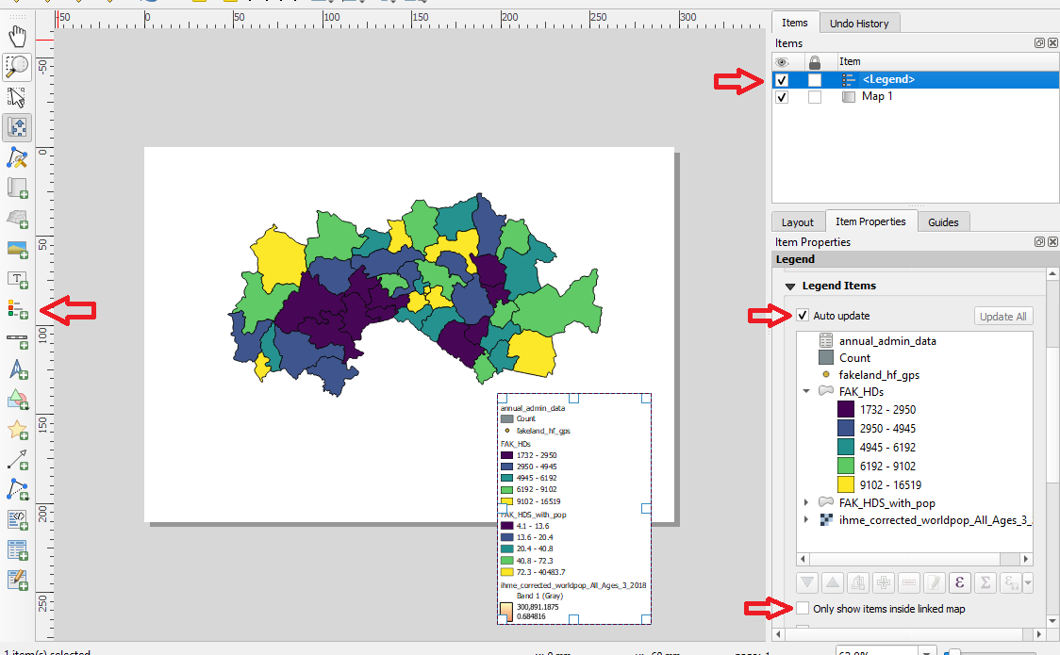The height and width of the screenshot is (655, 1060).
Task: Click the add group button below legend tree
Action: [858, 582]
